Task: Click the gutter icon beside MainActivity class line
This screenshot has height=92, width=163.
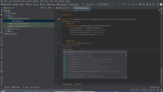Action: click(59, 19)
